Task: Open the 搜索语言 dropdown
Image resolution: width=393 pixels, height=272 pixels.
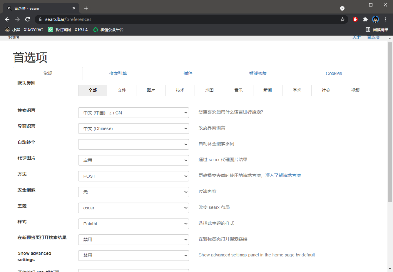Action: [x=134, y=113]
